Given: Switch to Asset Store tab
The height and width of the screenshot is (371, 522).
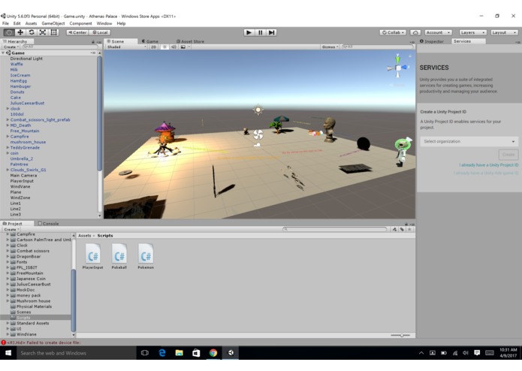Looking at the screenshot, I should click(190, 41).
